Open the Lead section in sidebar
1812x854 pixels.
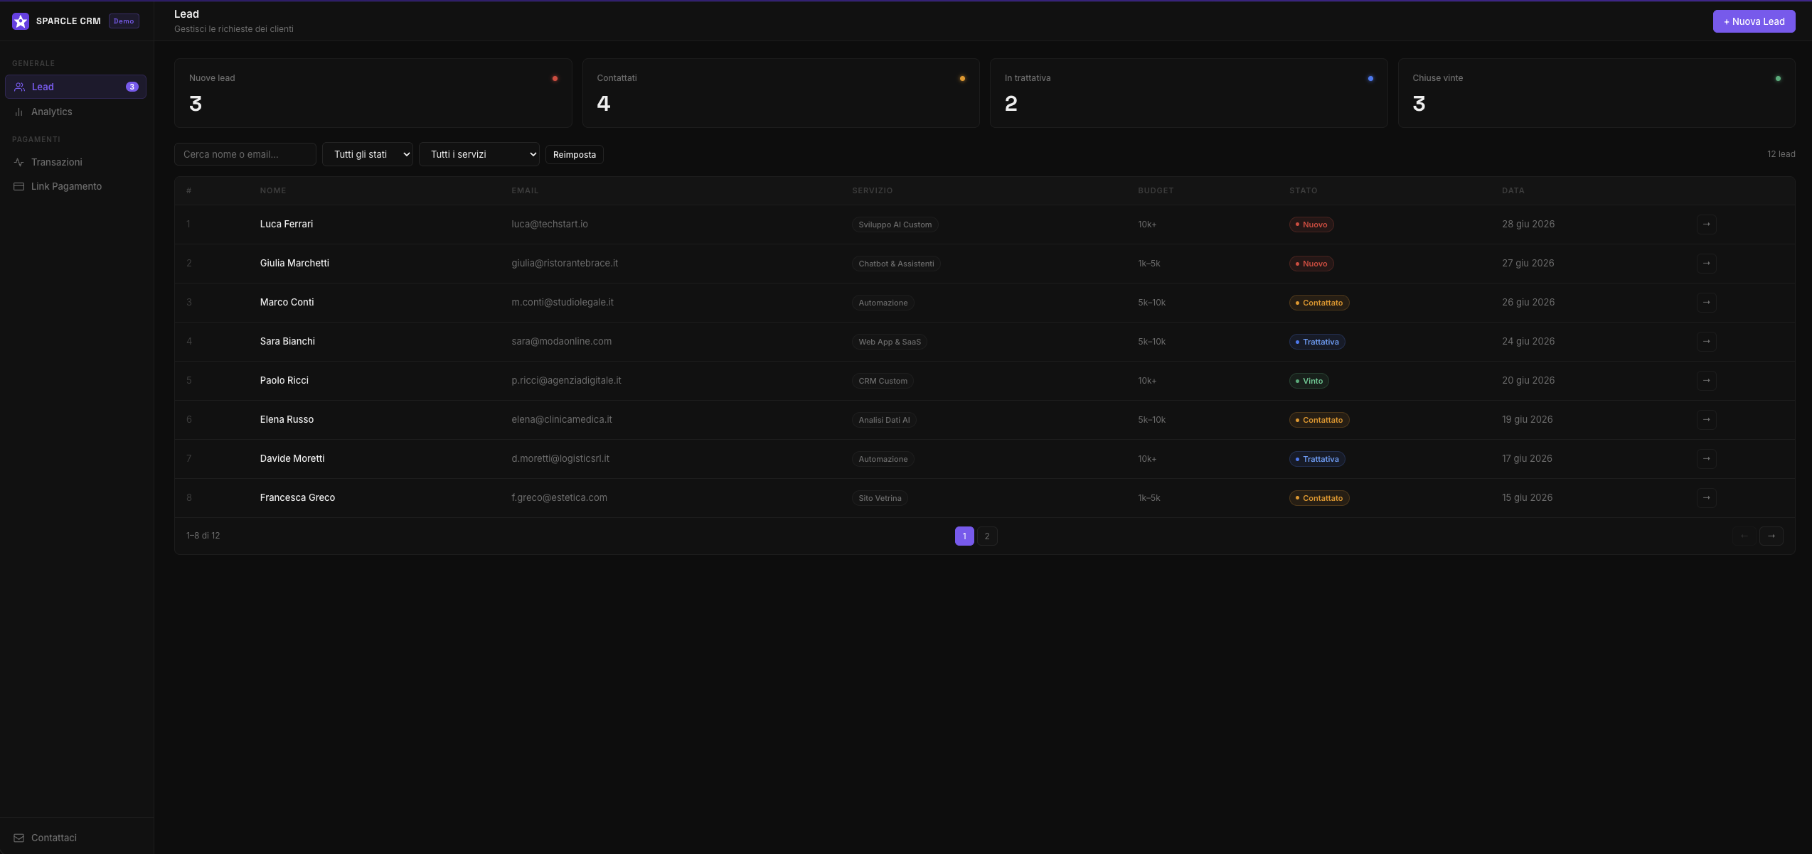coord(75,87)
